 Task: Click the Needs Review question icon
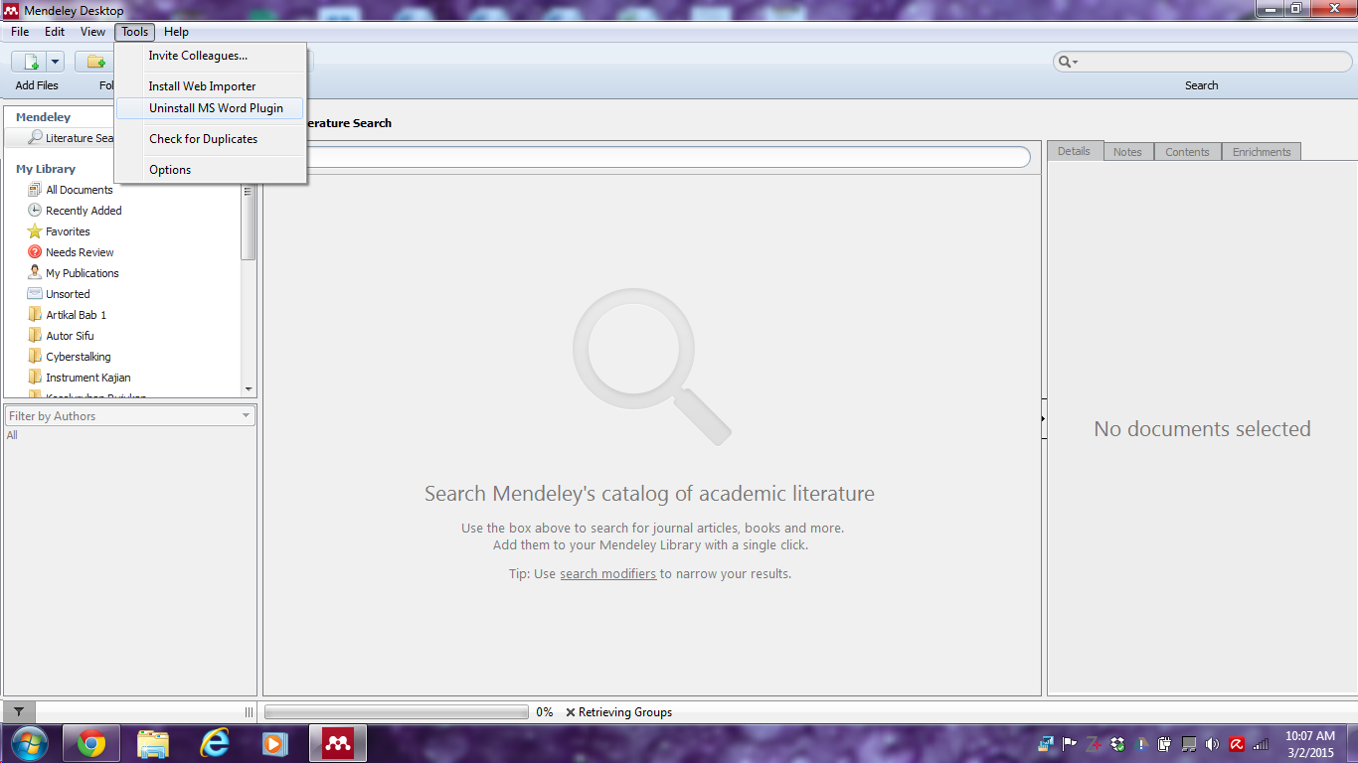click(x=35, y=252)
